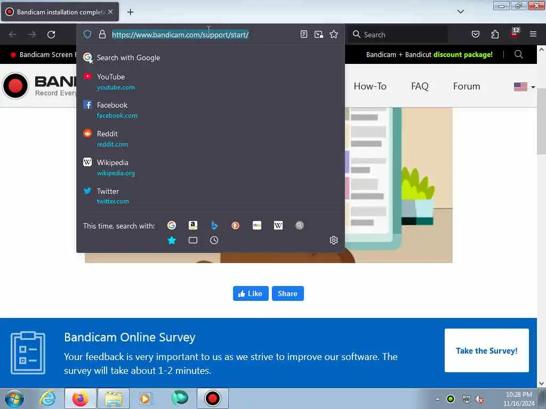Screen dimensions: 546x409
Task: Click the gray magnifier search engine icon
Action: 300,225
